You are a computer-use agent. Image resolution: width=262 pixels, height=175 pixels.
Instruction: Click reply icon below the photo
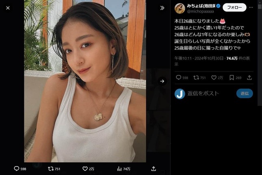tap(17, 169)
